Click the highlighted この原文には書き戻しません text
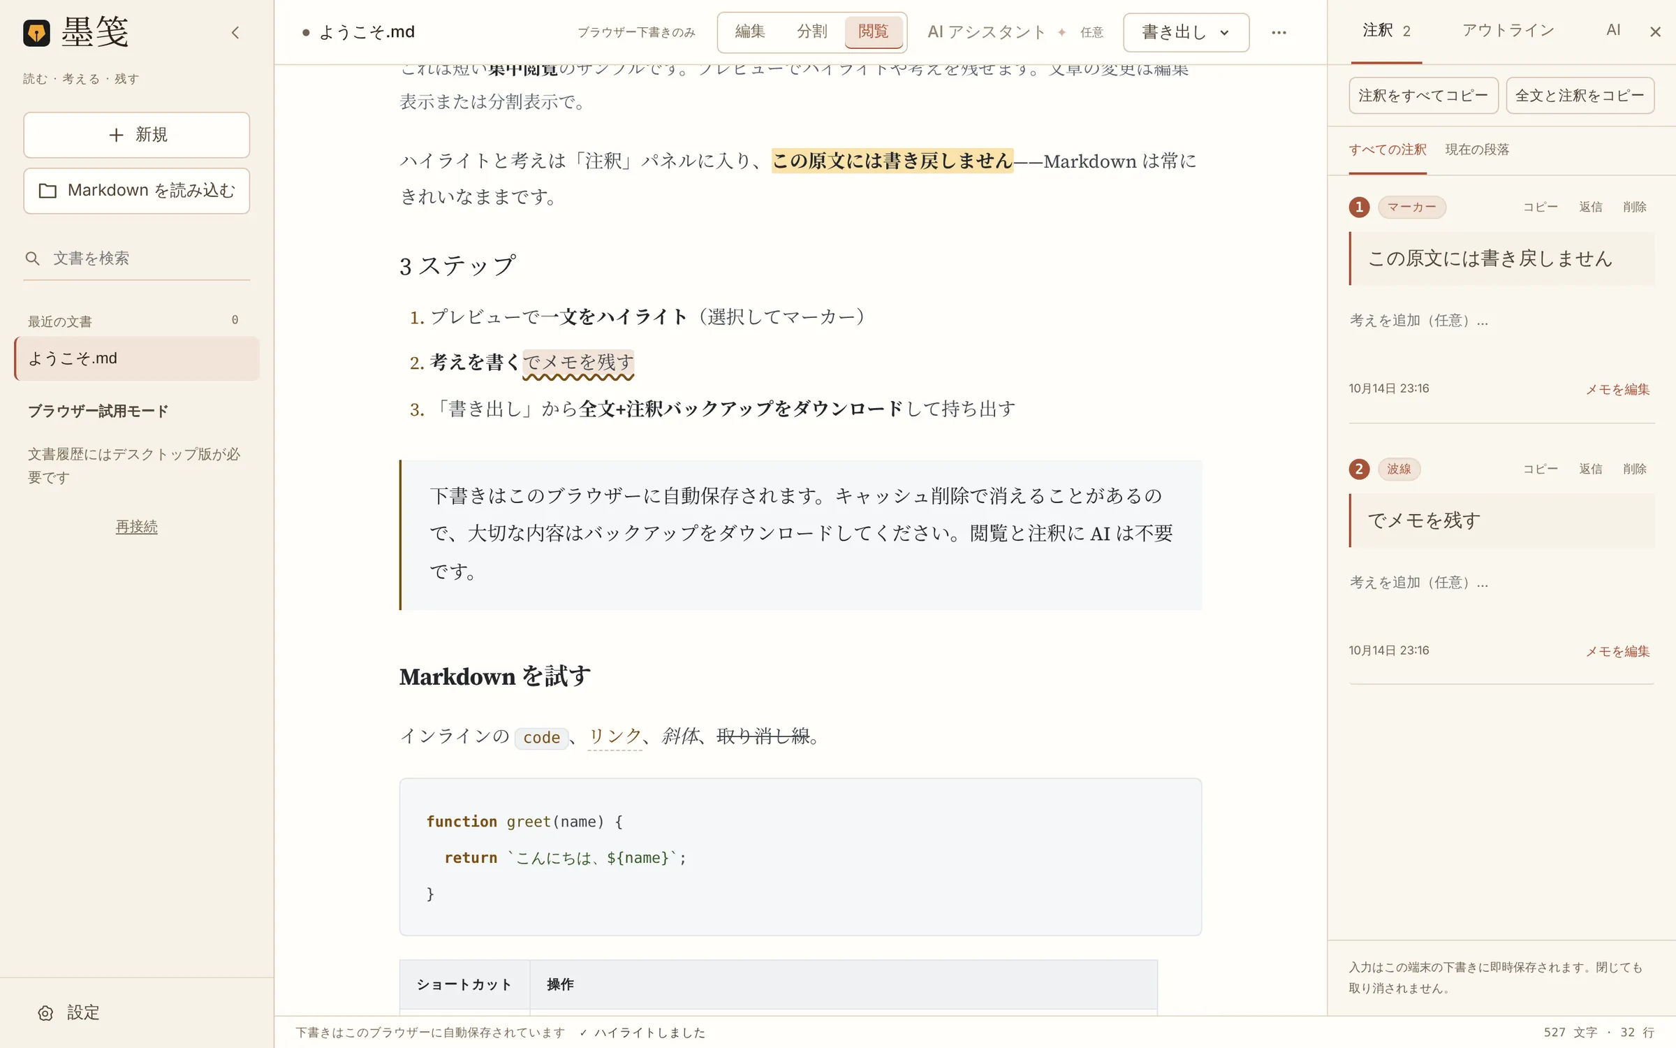 892,161
